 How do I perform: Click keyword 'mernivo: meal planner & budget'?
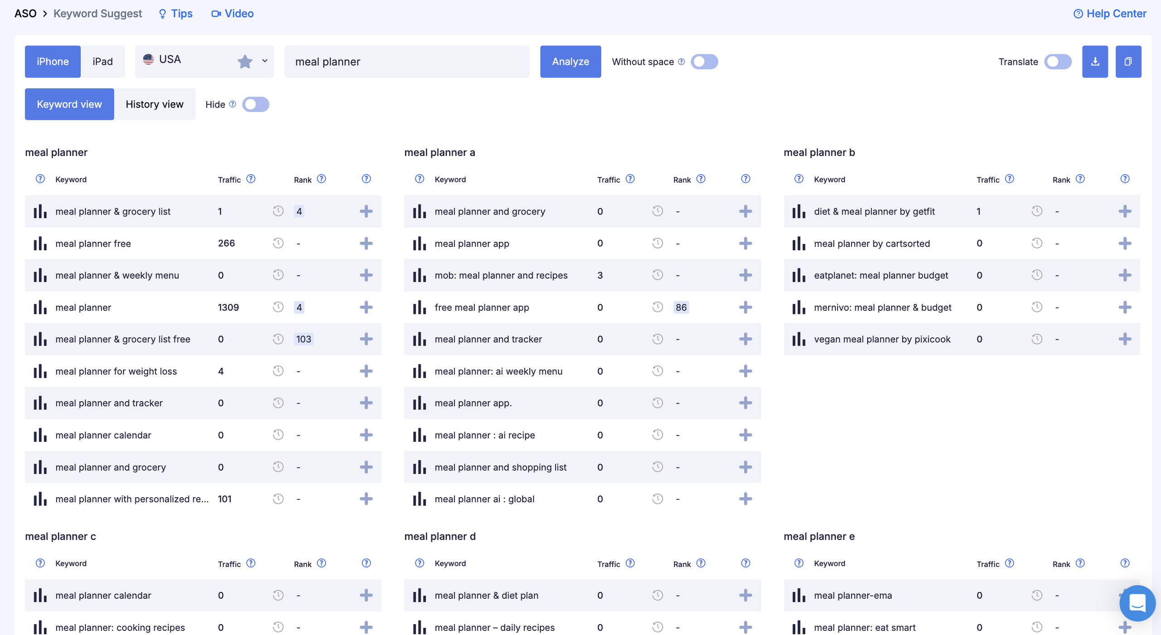pyautogui.click(x=882, y=307)
